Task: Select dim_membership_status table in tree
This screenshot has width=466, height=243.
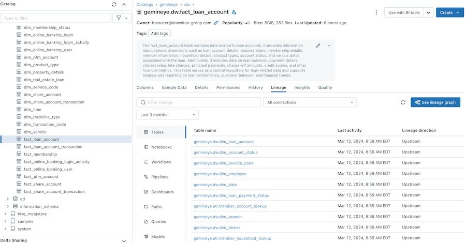Action: [47, 27]
